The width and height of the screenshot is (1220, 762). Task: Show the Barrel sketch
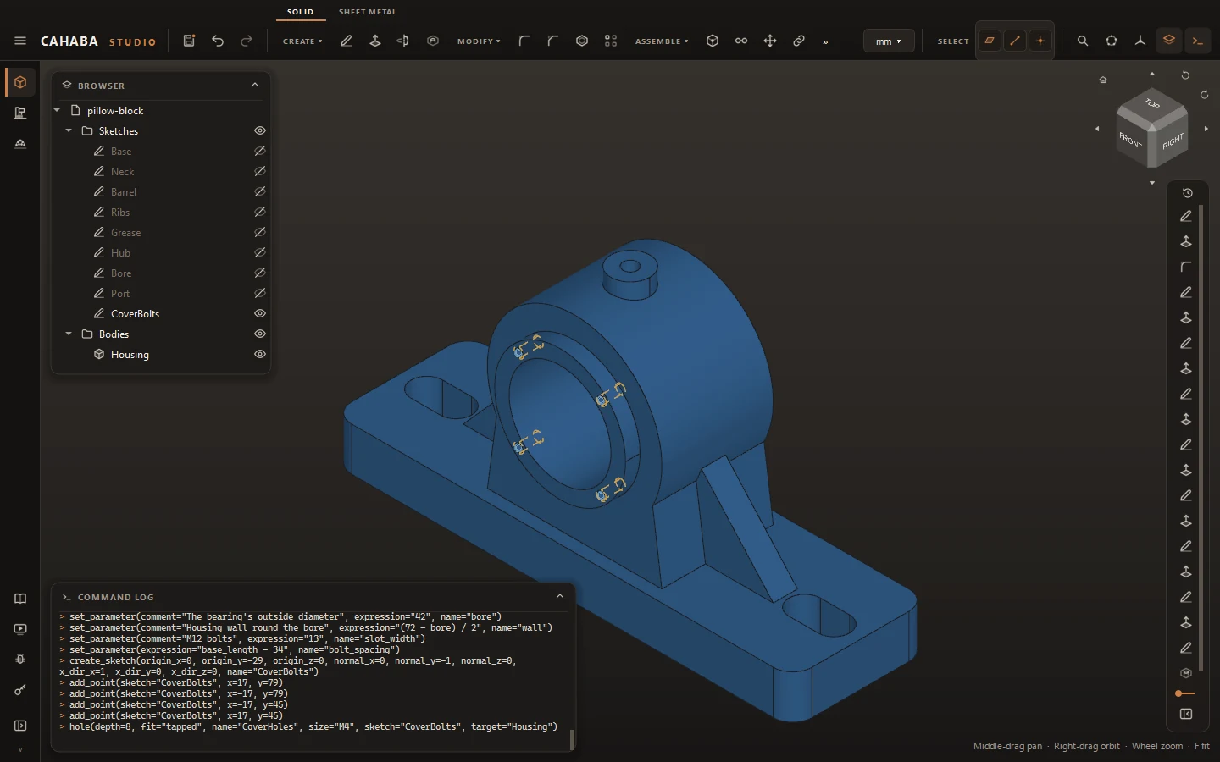pyautogui.click(x=260, y=191)
